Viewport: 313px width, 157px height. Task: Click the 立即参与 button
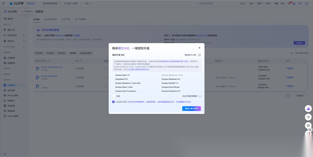[x=299, y=43]
